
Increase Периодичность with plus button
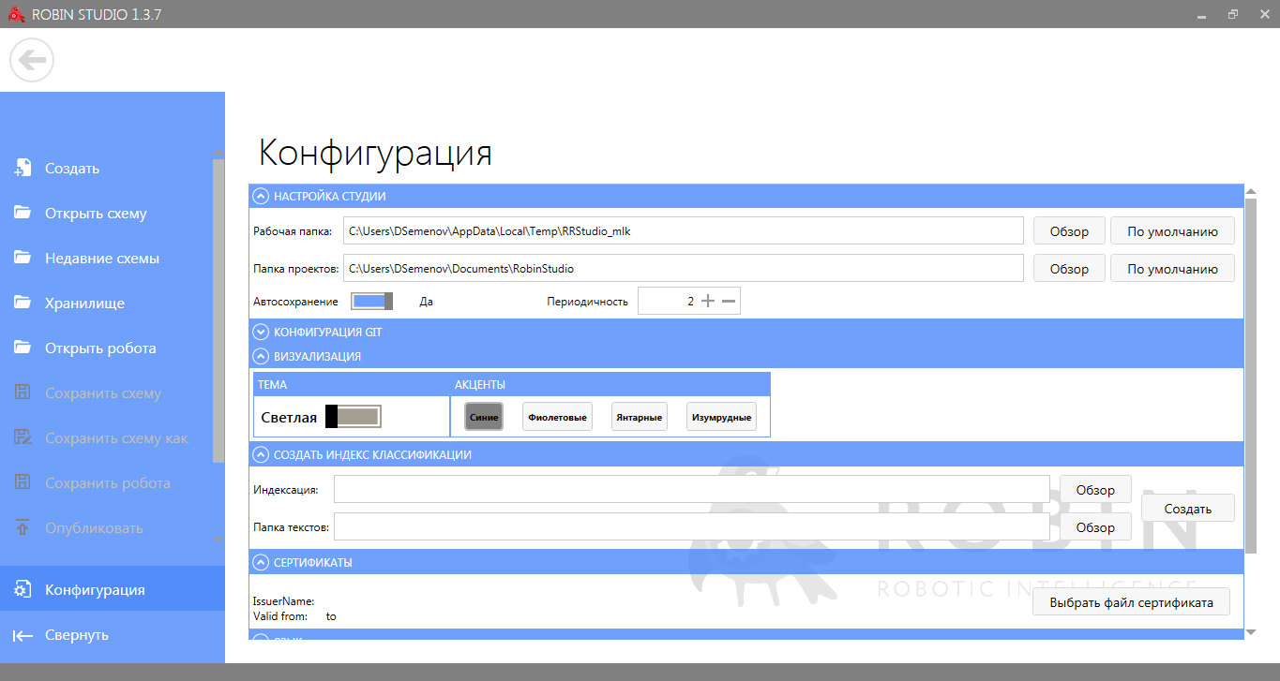point(708,301)
